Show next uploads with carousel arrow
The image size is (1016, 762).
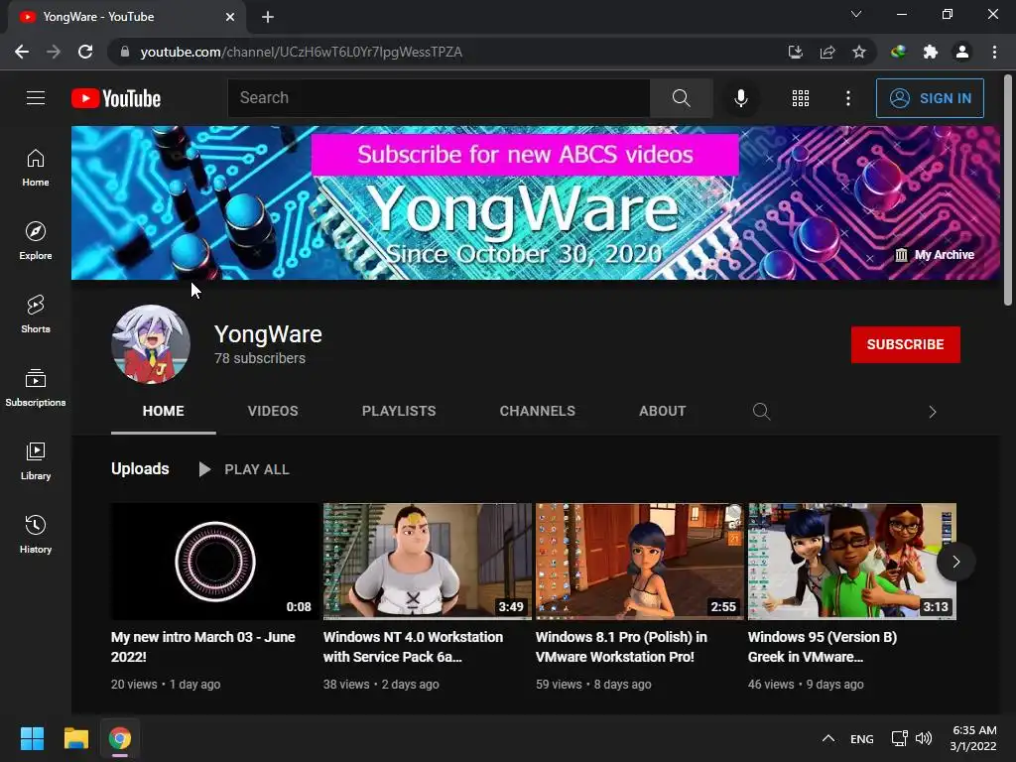click(955, 562)
